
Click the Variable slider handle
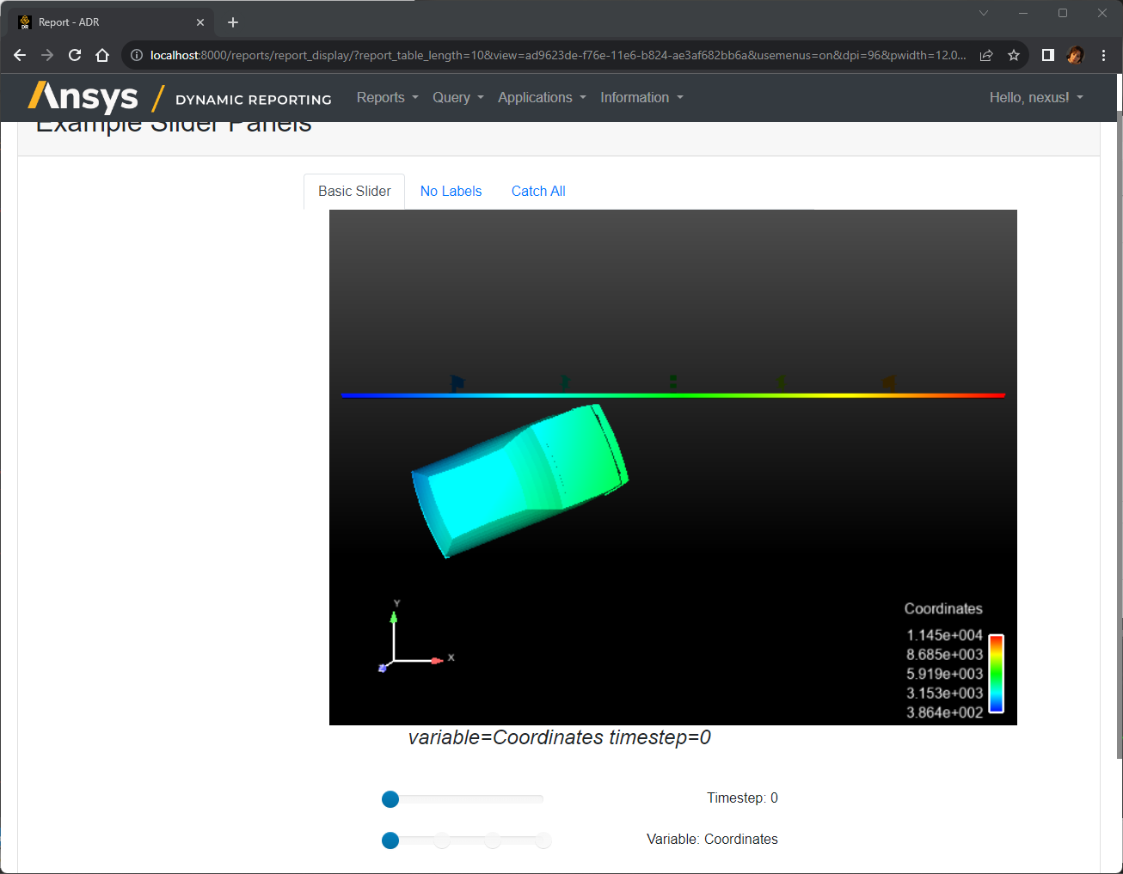(390, 840)
